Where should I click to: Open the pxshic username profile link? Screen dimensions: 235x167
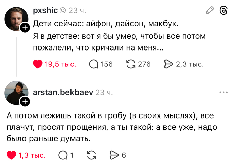[45, 11]
